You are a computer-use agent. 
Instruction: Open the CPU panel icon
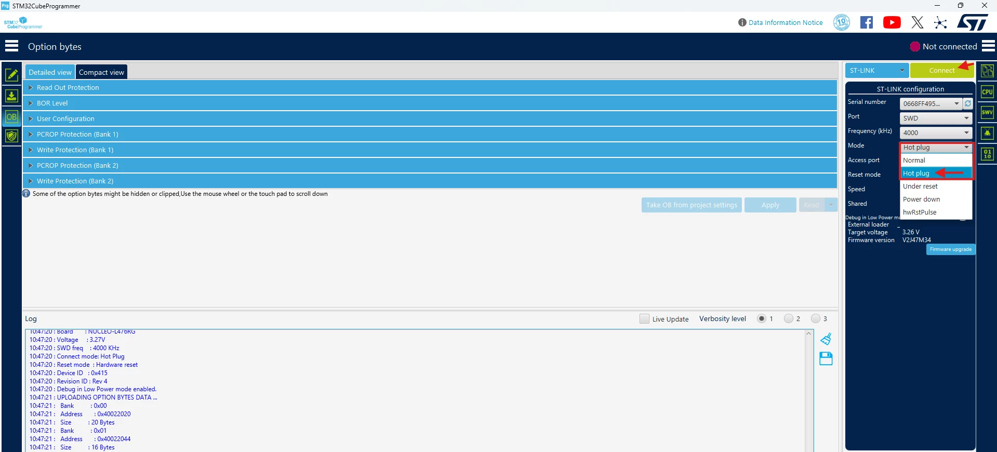tap(987, 92)
